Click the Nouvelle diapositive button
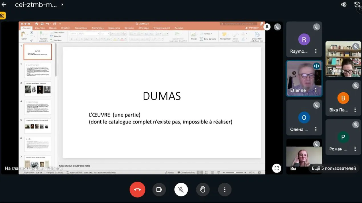The width and height of the screenshot is (362, 203). tap(43, 36)
